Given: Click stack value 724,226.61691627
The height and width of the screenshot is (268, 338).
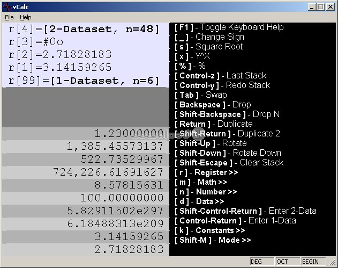Looking at the screenshot, I should [86, 172].
